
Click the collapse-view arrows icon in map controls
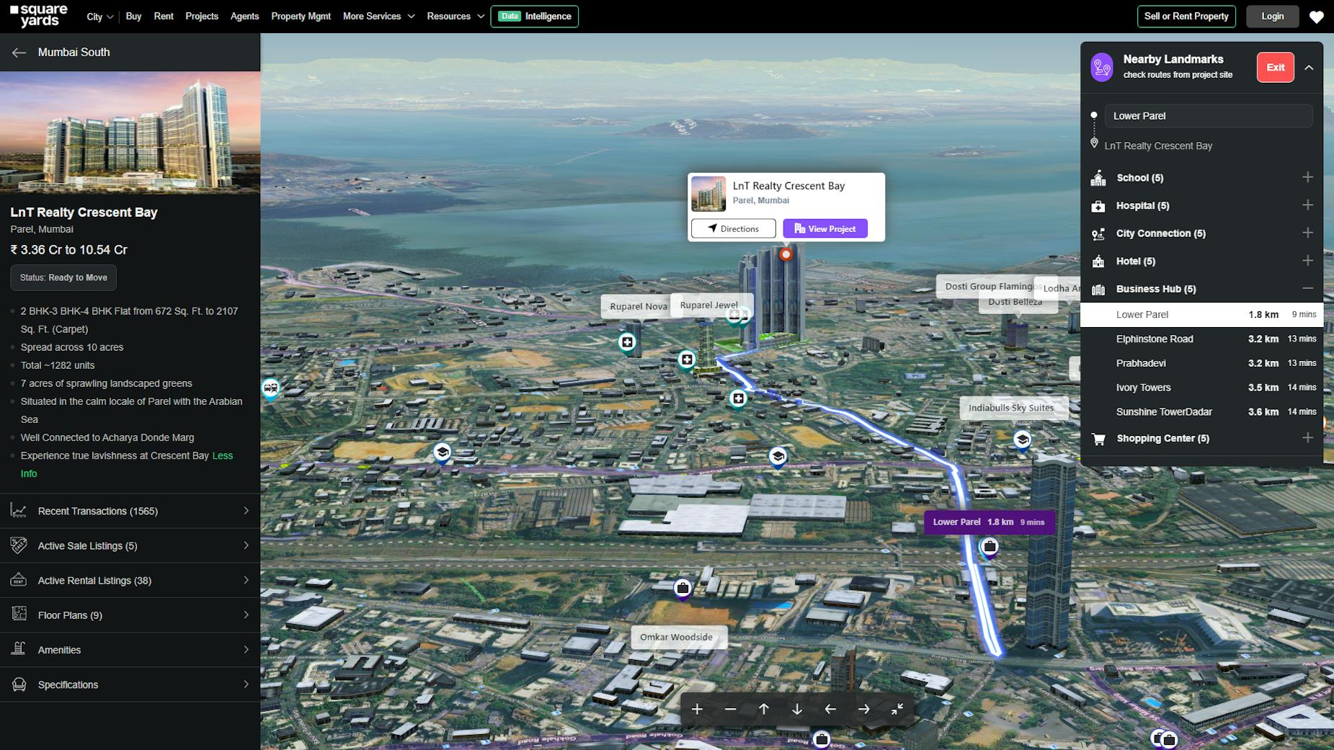pos(897,709)
